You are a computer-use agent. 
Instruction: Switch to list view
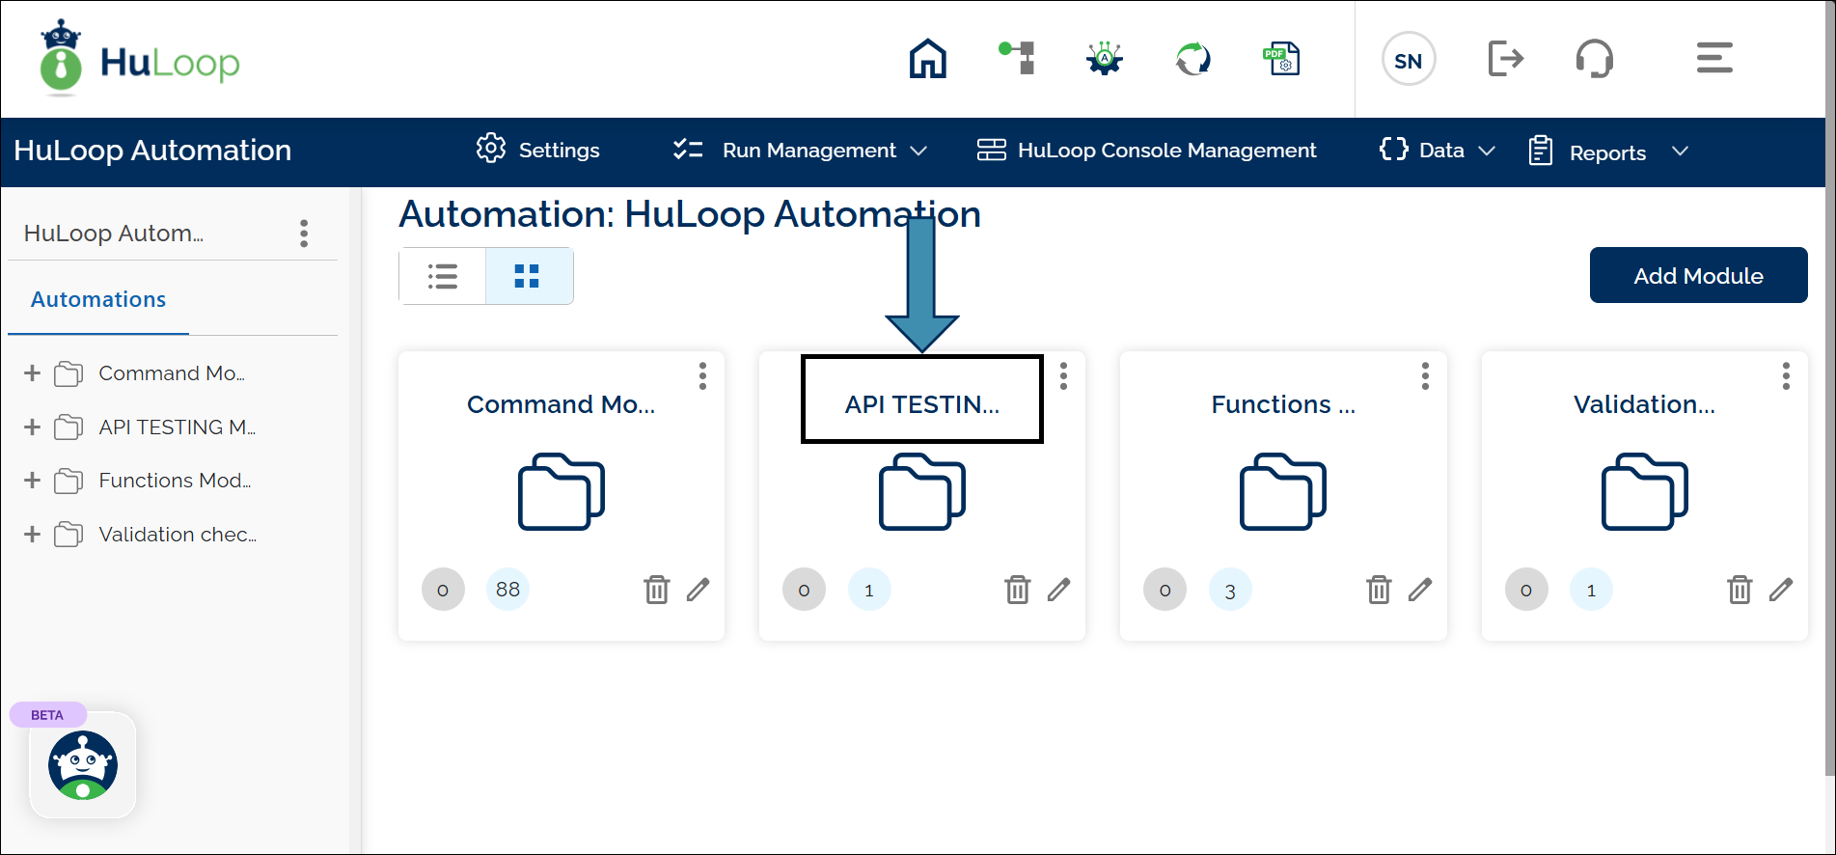click(443, 277)
